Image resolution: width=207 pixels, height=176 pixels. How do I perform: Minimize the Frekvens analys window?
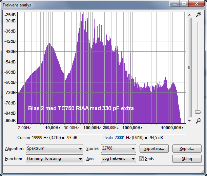pos(175,4)
